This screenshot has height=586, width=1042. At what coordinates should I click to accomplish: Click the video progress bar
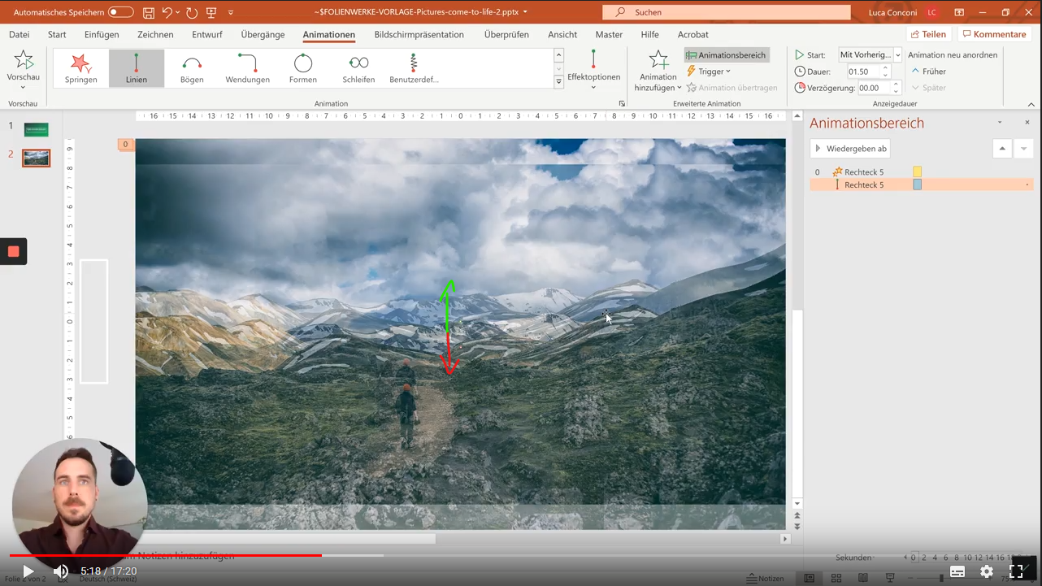coord(521,556)
